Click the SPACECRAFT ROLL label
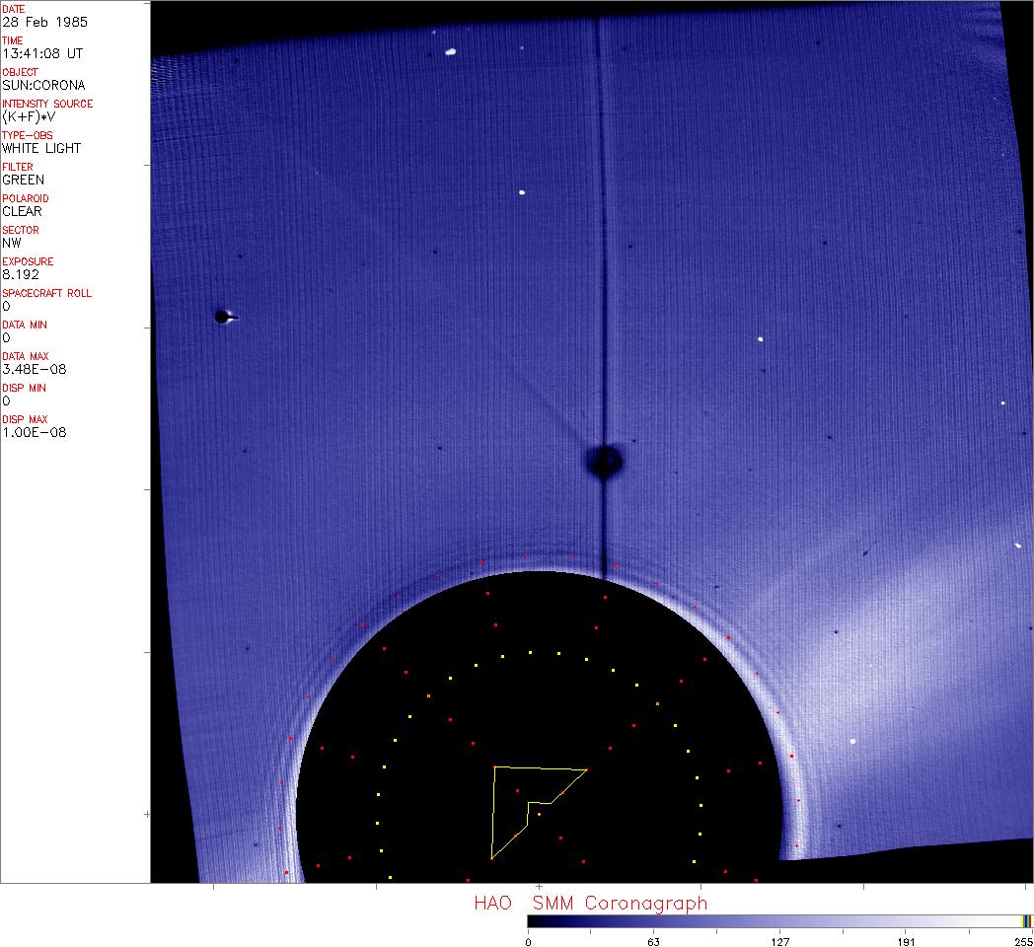The image size is (1034, 947). point(45,293)
